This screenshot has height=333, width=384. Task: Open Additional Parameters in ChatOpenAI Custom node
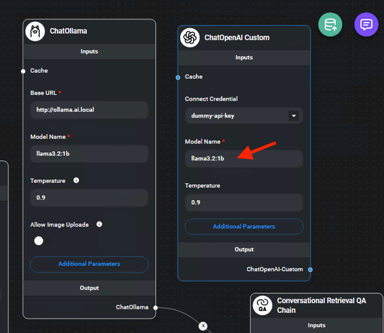[x=244, y=227]
